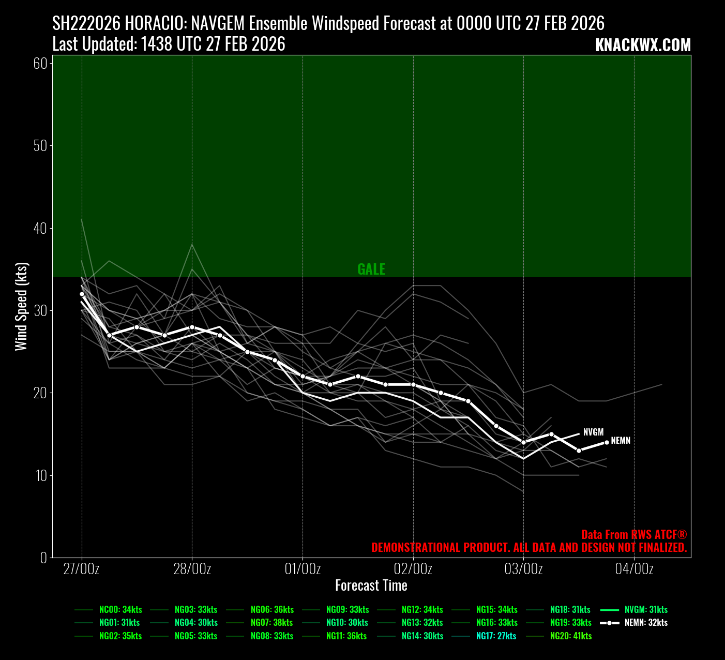Click the cyan NG17: 27kts legend entry
The height and width of the screenshot is (660, 725).
(496, 636)
